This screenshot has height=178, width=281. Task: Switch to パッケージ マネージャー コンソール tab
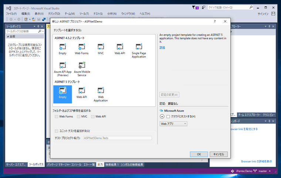click(64, 165)
